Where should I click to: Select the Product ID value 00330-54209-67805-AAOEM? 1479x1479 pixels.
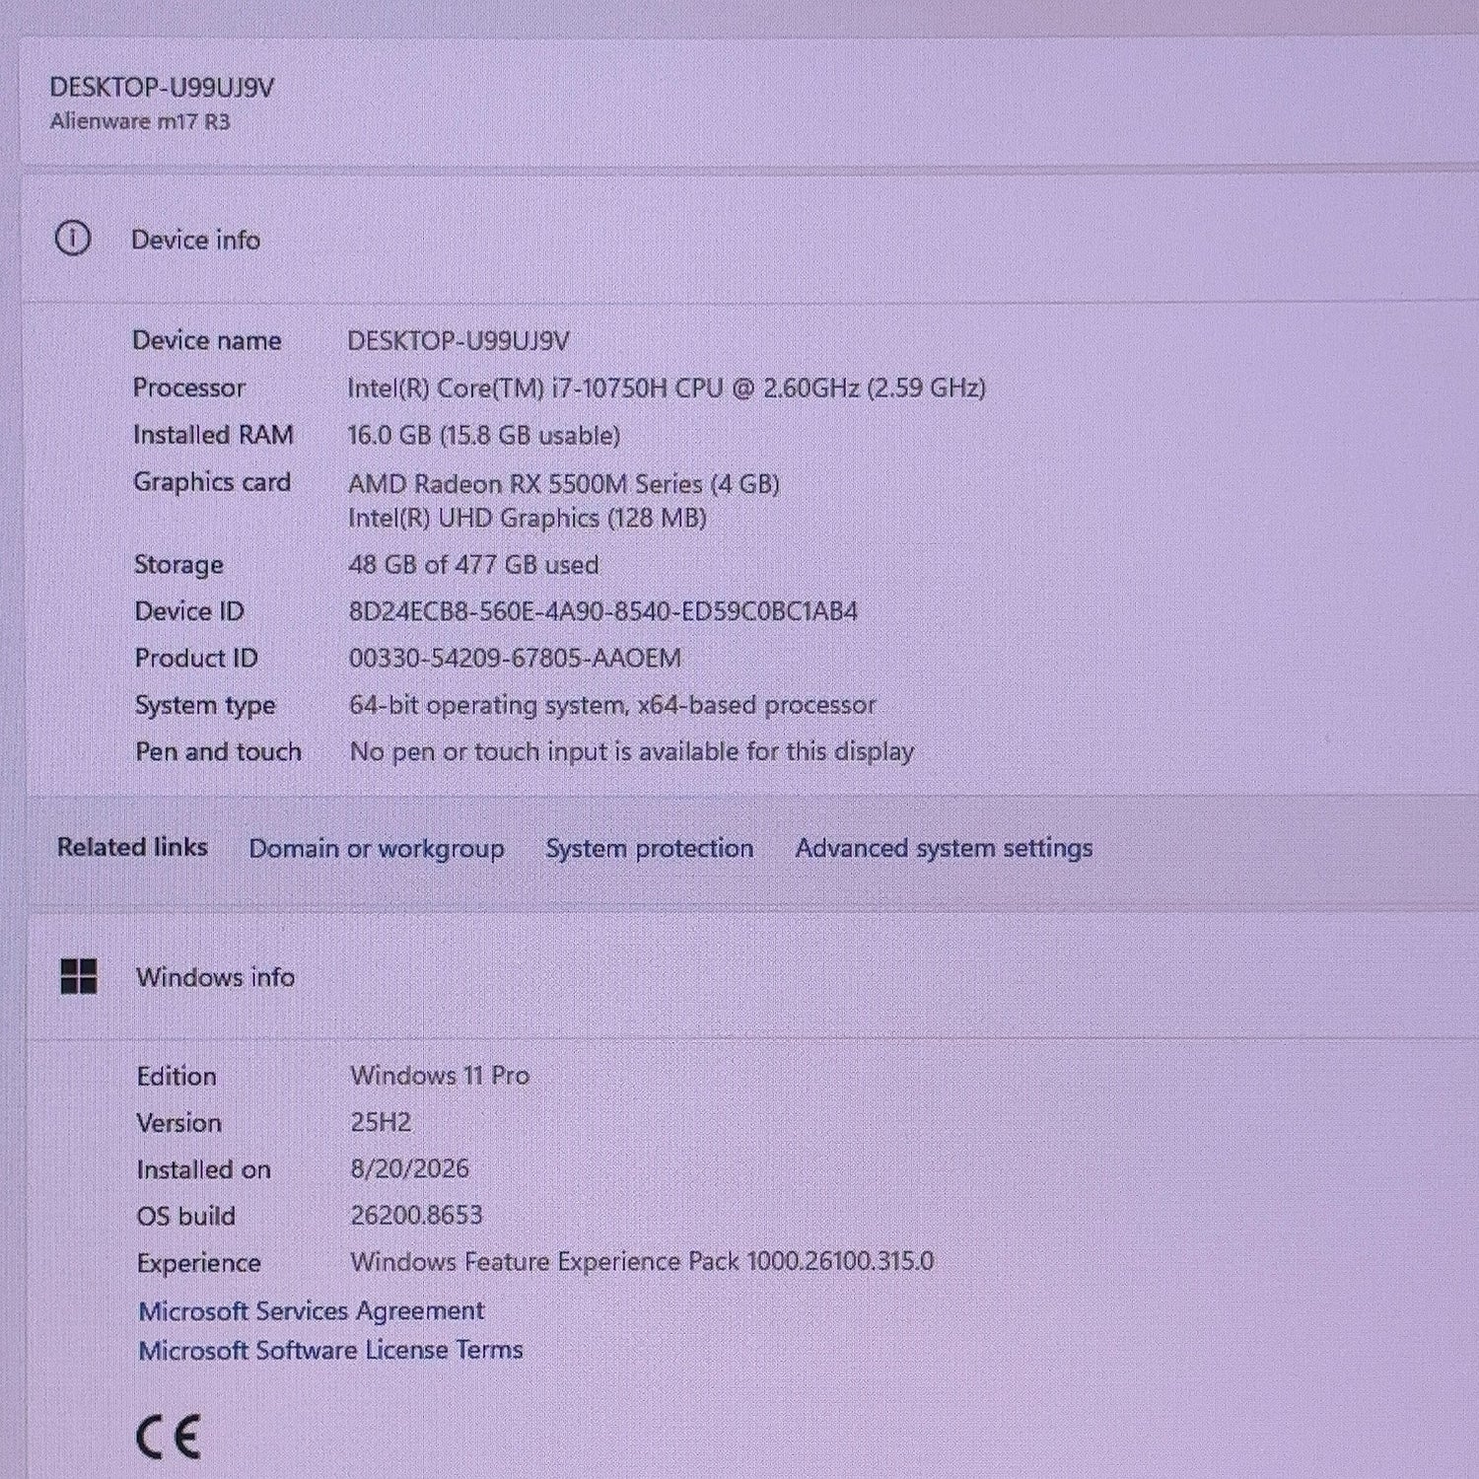[x=515, y=659]
